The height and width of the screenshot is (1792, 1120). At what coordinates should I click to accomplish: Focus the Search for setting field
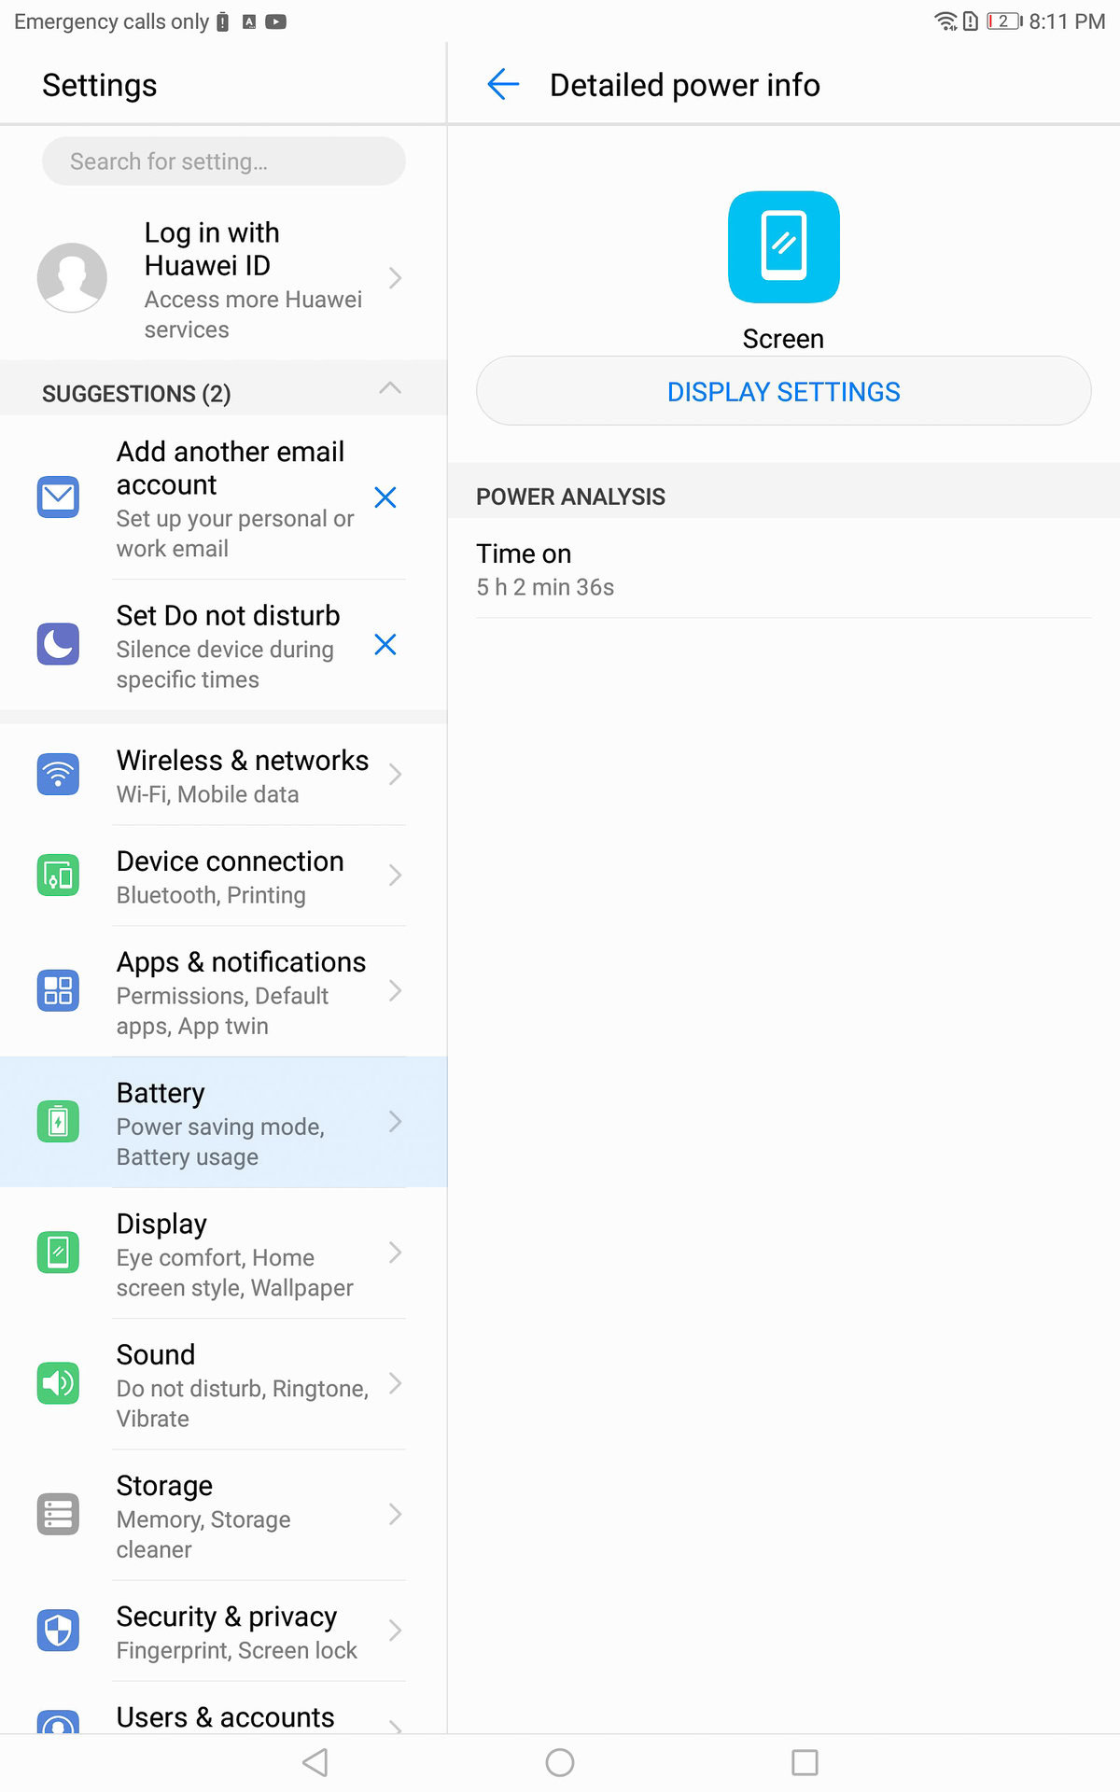coord(224,161)
